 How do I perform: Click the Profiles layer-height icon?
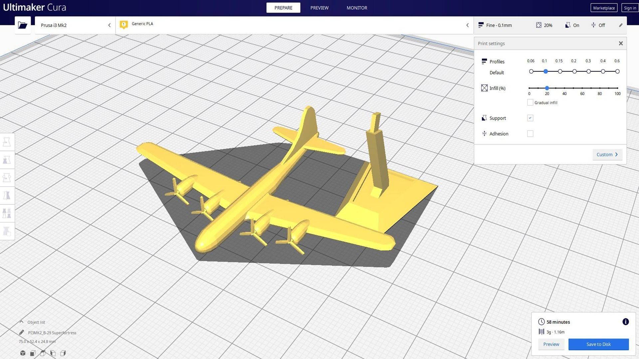click(x=484, y=61)
